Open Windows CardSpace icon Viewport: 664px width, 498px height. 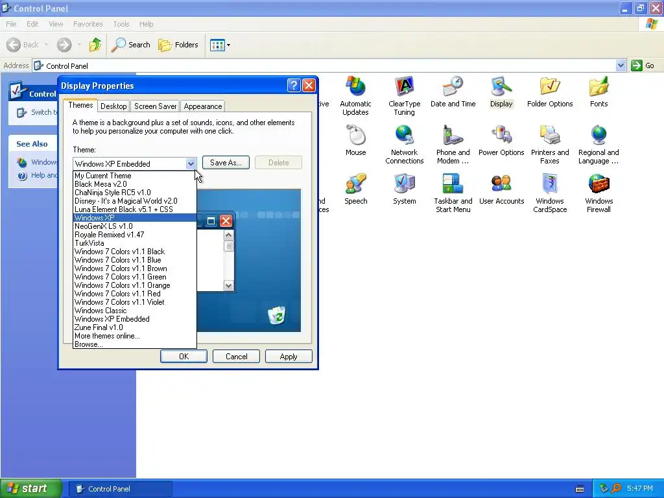point(550,193)
